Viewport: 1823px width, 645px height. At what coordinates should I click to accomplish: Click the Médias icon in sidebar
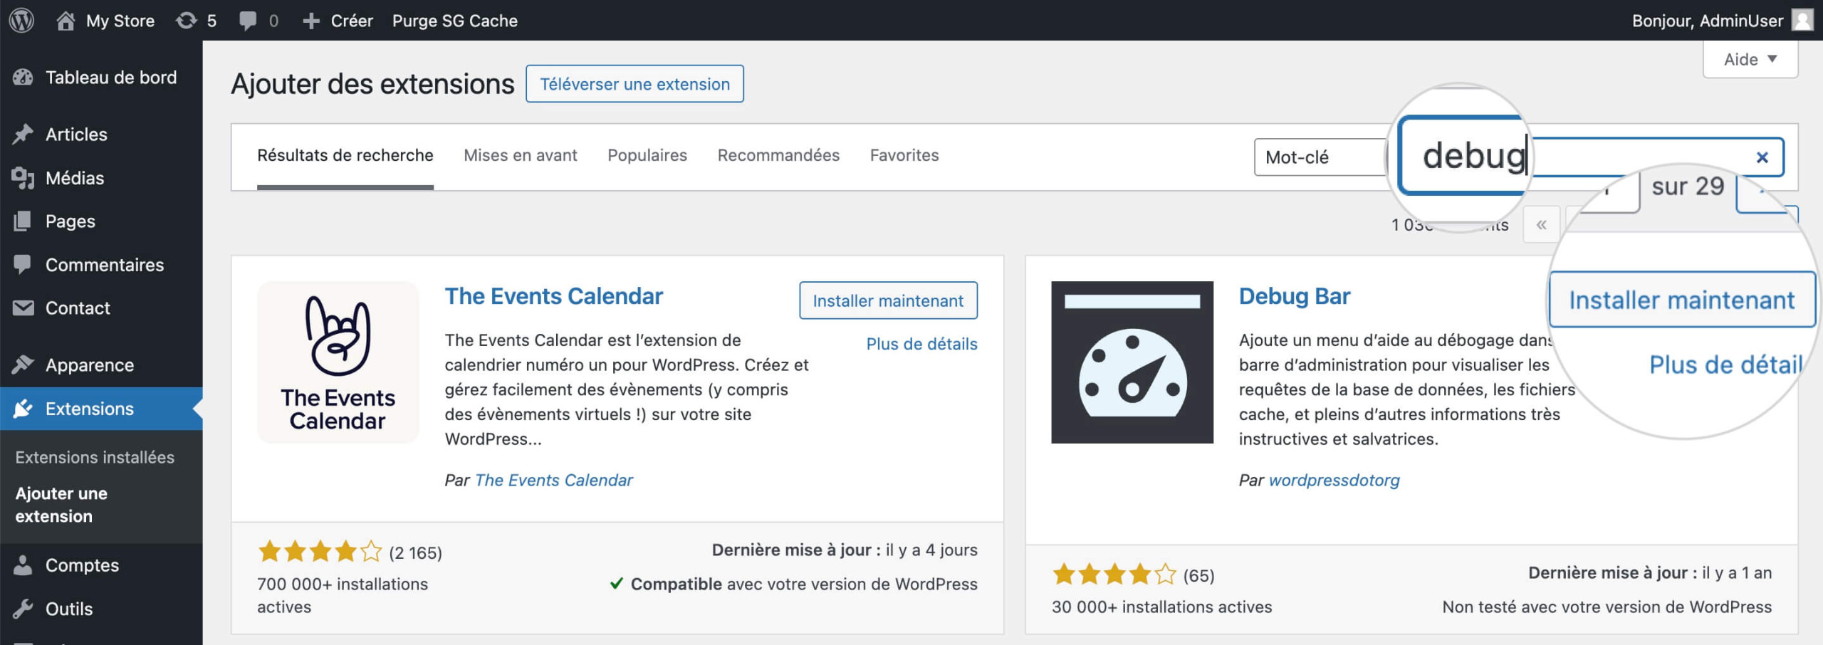23,178
